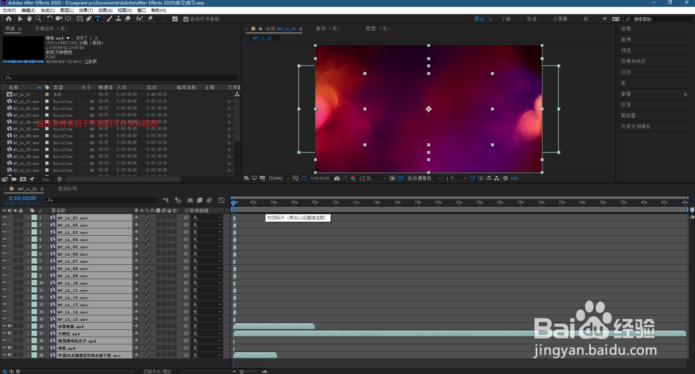Viewport: 695px width, 374px height.
Task: Hide layer 10 MP_LL_10.mov with eye toggle
Action: 5,283
